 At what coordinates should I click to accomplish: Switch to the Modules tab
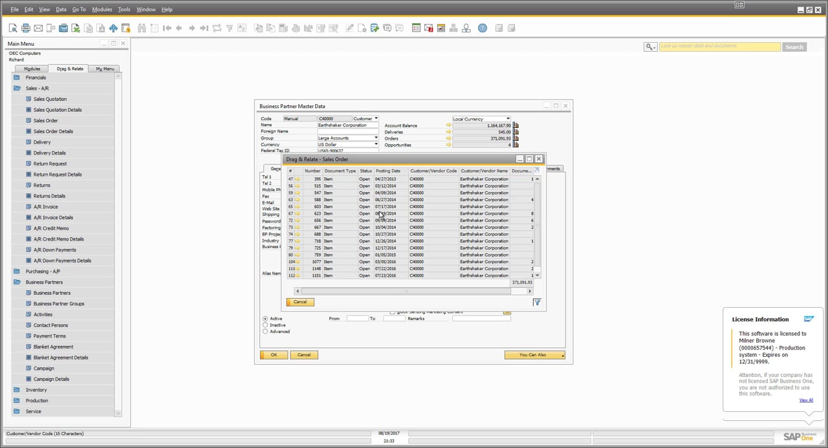tap(32, 69)
